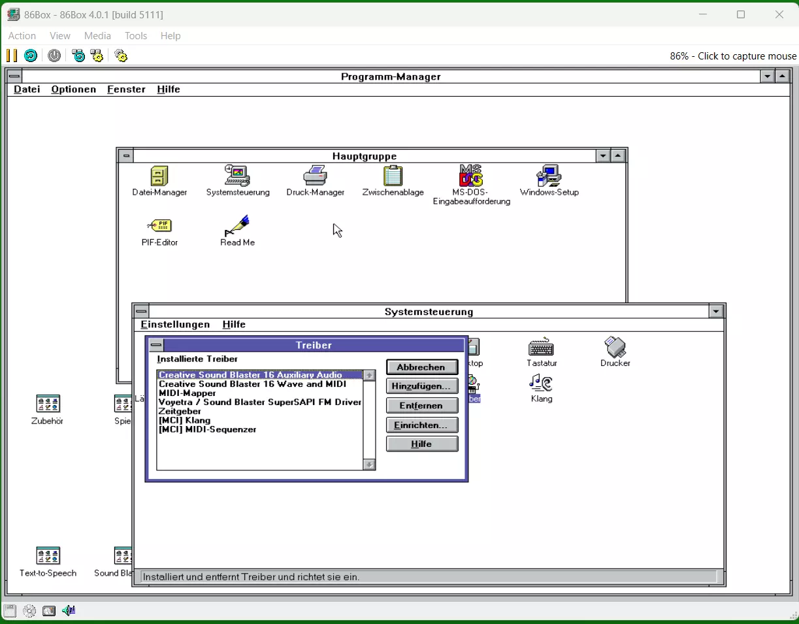
Task: Pause the emulated machine in 86Box toolbar
Action: tap(12, 56)
